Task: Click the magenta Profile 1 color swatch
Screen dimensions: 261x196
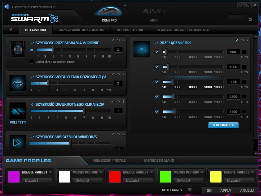Action: (14, 177)
